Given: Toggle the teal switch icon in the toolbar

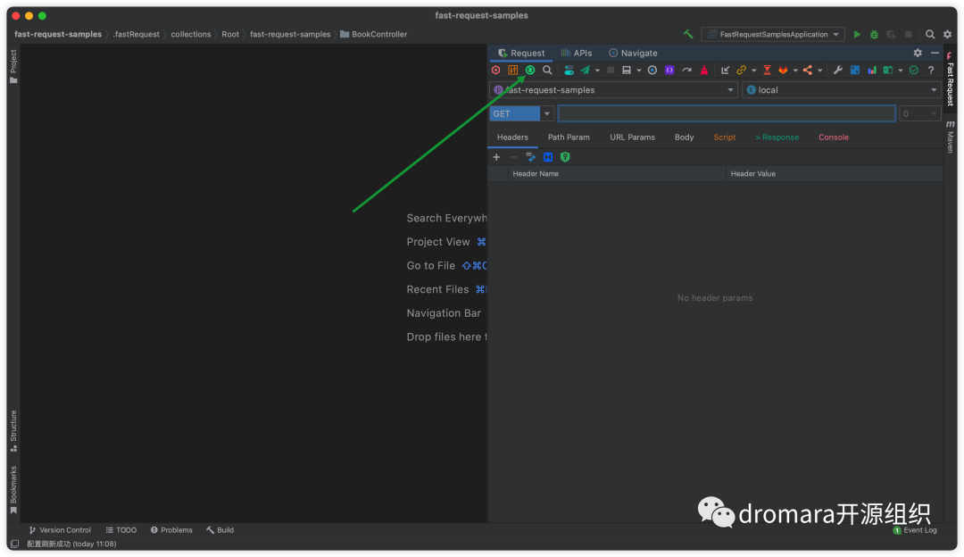Looking at the screenshot, I should (569, 71).
